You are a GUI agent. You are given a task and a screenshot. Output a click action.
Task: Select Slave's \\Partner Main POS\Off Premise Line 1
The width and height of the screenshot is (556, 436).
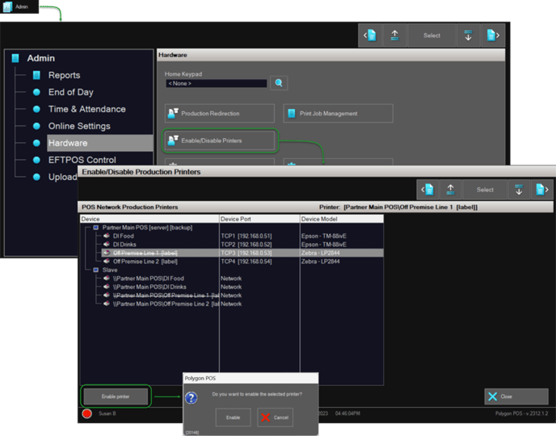(x=166, y=296)
